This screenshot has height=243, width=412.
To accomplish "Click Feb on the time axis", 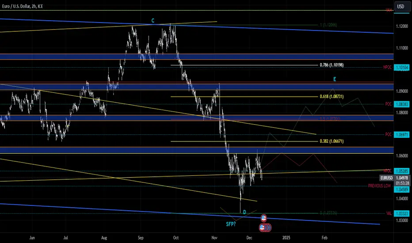I will pos(324,238).
